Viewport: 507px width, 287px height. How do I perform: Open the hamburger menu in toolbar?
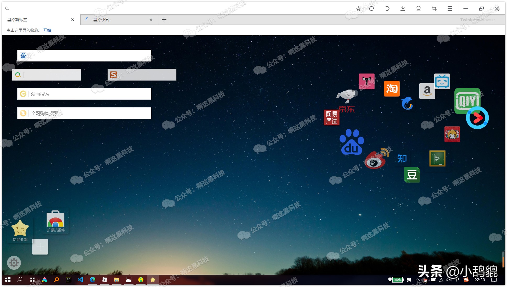[x=450, y=9]
